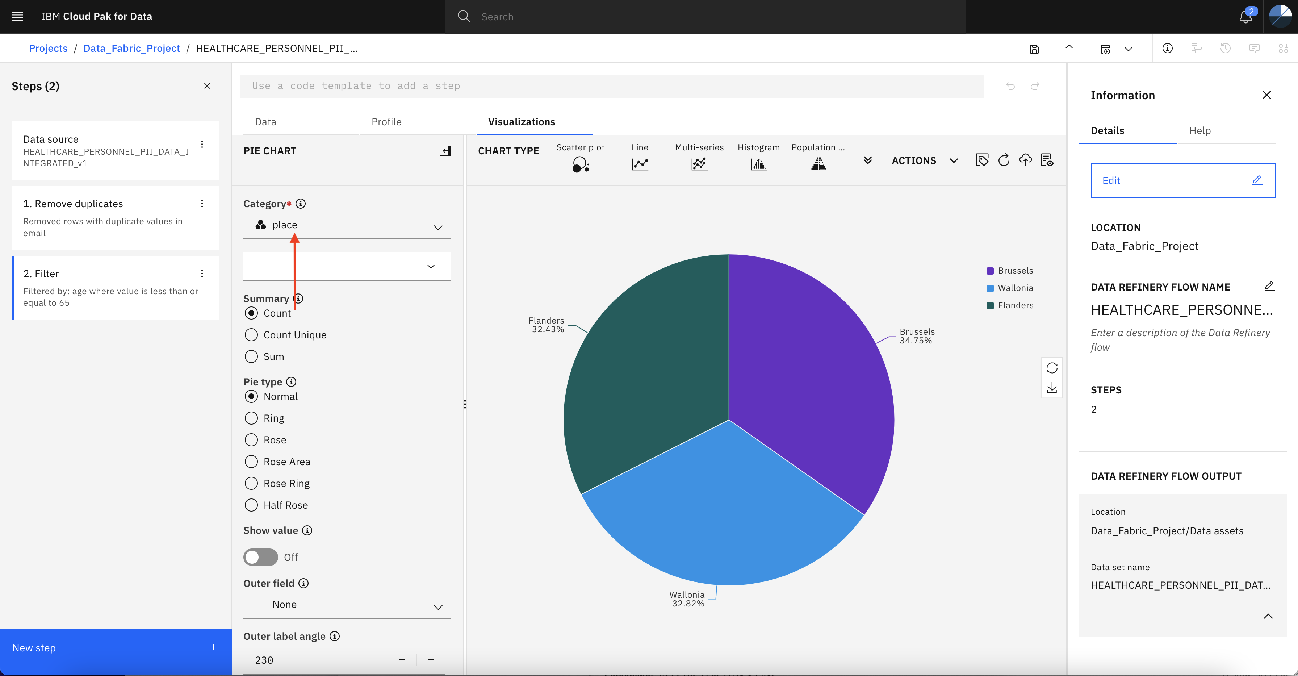
Task: Click the lineage steps icon in header
Action: pyautogui.click(x=1196, y=49)
